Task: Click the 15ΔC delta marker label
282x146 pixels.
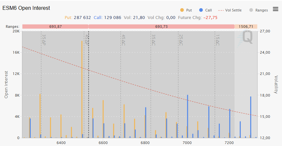Action: [218, 40]
